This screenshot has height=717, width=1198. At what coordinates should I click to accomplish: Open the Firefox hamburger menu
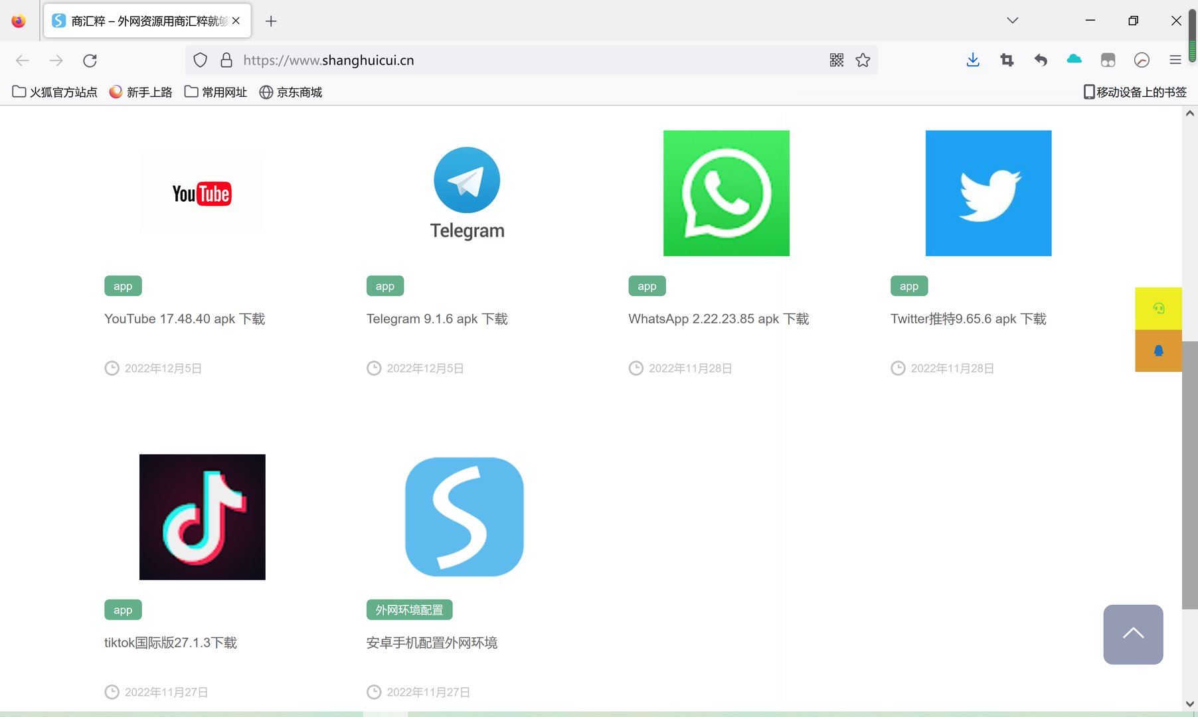(1176, 60)
